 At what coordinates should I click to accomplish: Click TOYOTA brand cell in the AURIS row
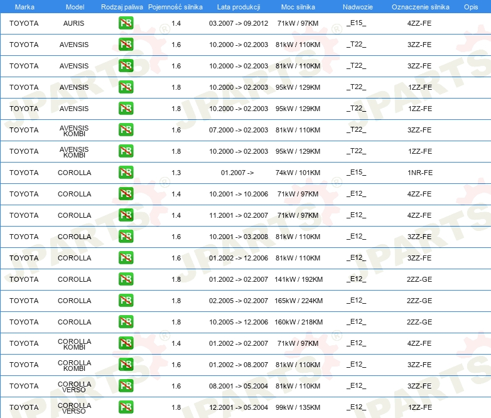coord(24,23)
